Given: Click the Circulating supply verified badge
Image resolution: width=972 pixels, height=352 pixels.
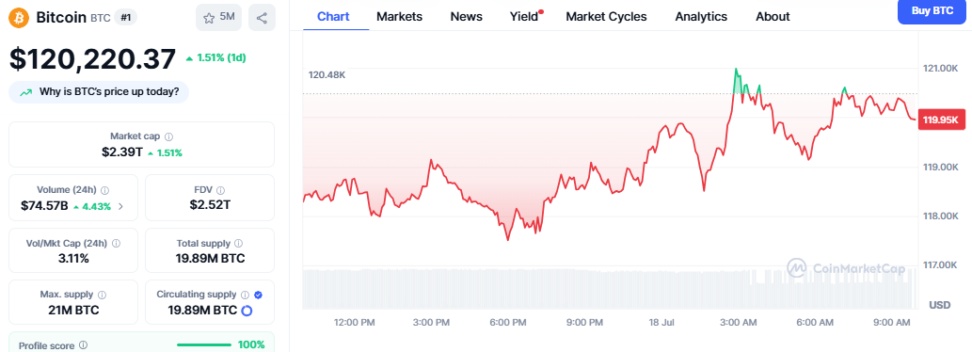Looking at the screenshot, I should point(258,295).
